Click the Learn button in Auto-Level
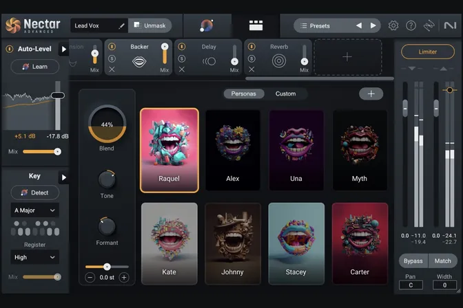The image size is (463, 308). coord(35,67)
